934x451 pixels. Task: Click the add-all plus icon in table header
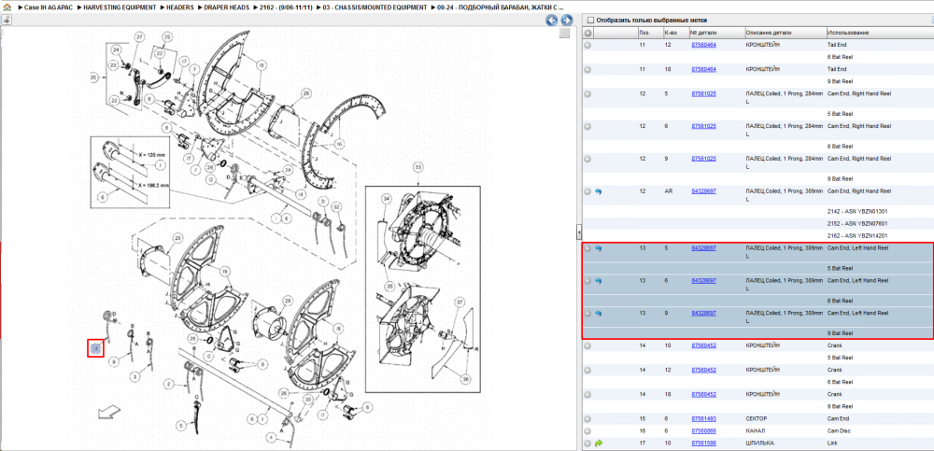[x=587, y=32]
